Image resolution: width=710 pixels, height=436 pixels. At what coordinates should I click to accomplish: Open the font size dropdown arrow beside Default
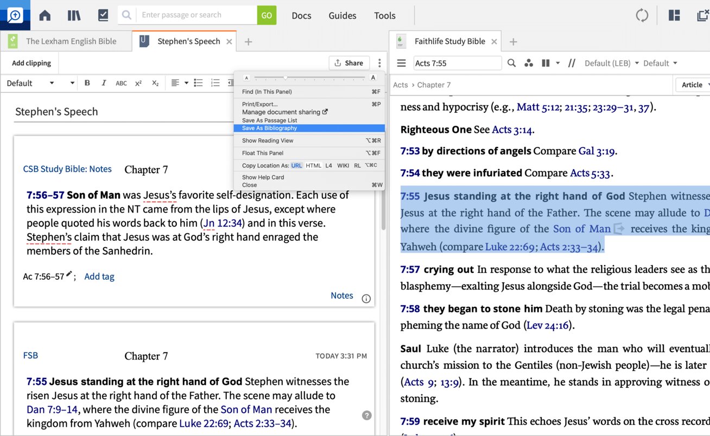tap(72, 83)
